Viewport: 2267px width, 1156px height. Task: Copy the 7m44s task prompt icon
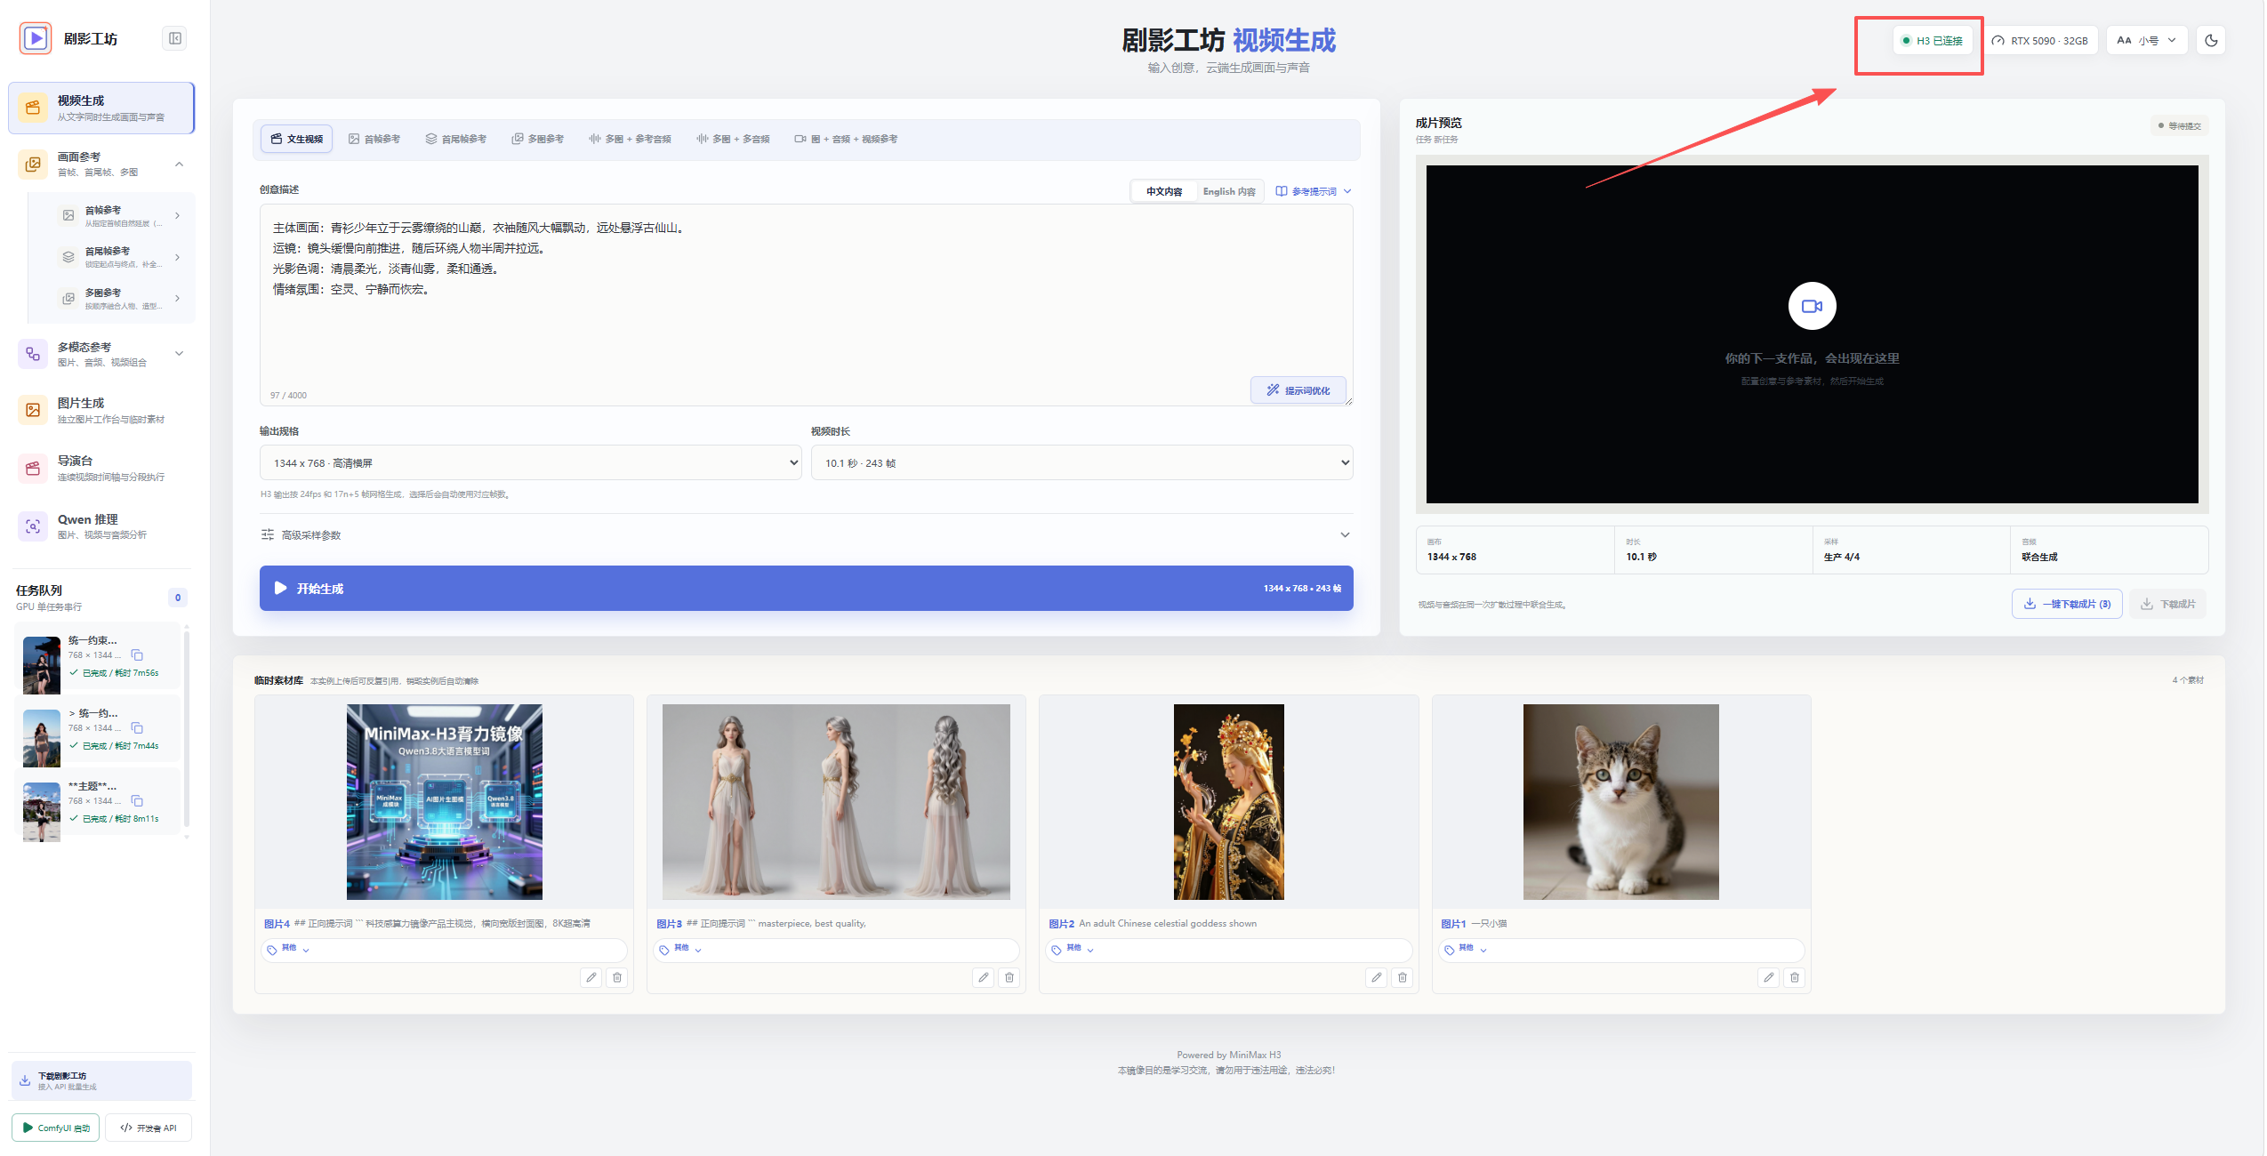click(x=137, y=728)
